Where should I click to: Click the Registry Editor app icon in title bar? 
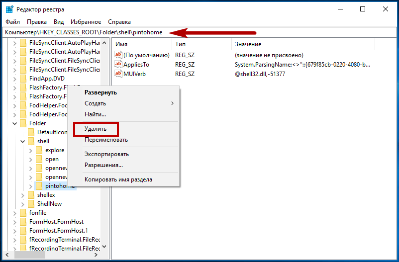point(9,9)
